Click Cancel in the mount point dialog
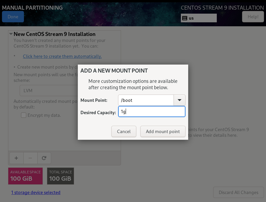 (x=124, y=131)
